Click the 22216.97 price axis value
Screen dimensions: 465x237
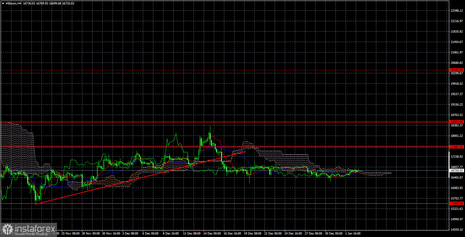pos(457,21)
